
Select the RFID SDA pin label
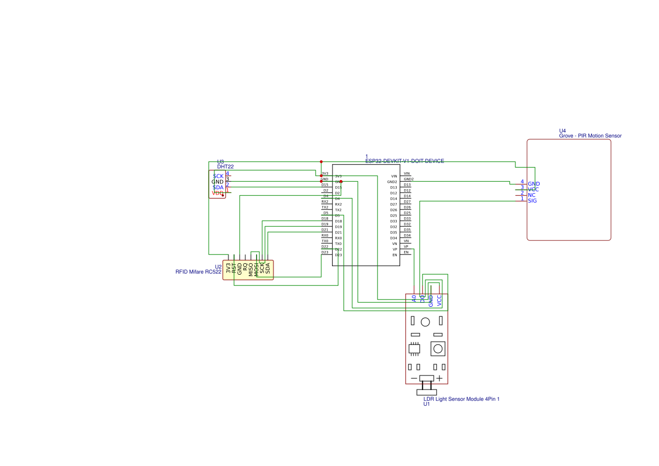268,268
